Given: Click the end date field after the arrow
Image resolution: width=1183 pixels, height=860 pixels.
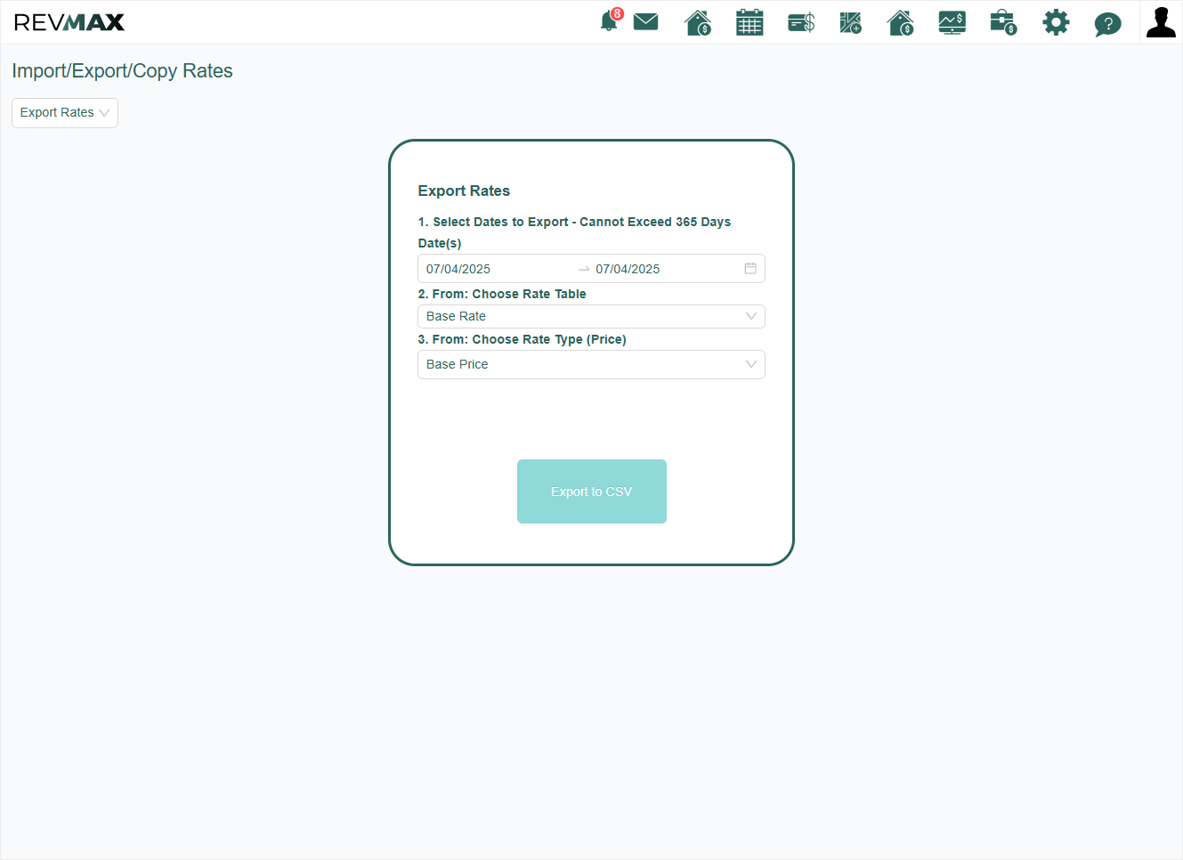Looking at the screenshot, I should 666,269.
